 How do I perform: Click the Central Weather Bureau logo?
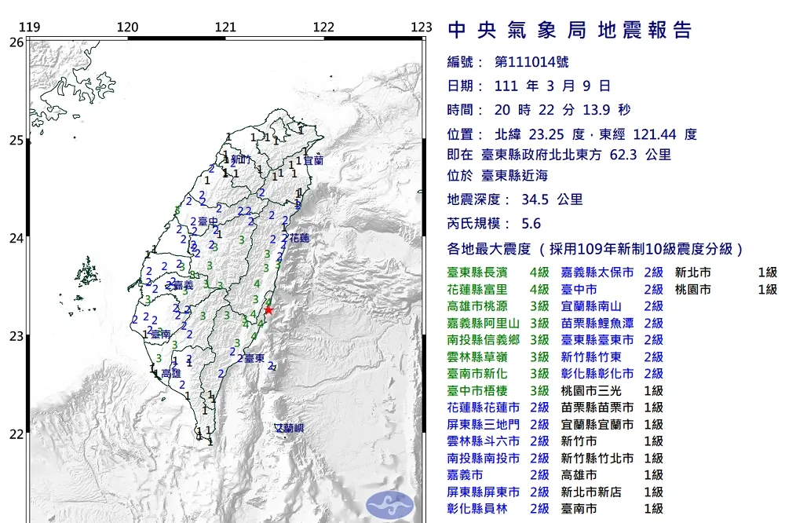(390, 506)
